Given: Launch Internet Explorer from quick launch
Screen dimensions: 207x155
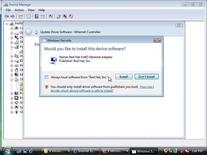Looking at the screenshot, I should 31,151.
